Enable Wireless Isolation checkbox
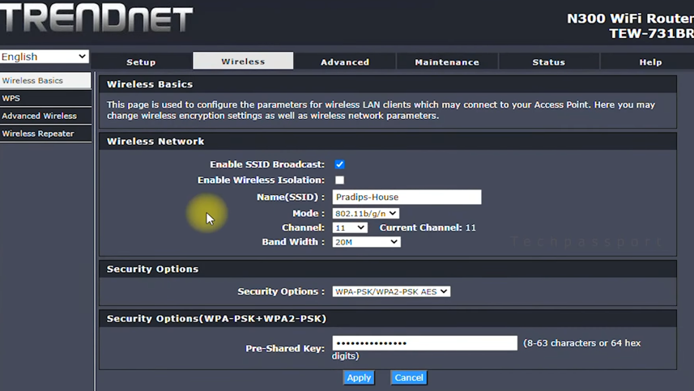Viewport: 694px width, 391px height. (339, 181)
